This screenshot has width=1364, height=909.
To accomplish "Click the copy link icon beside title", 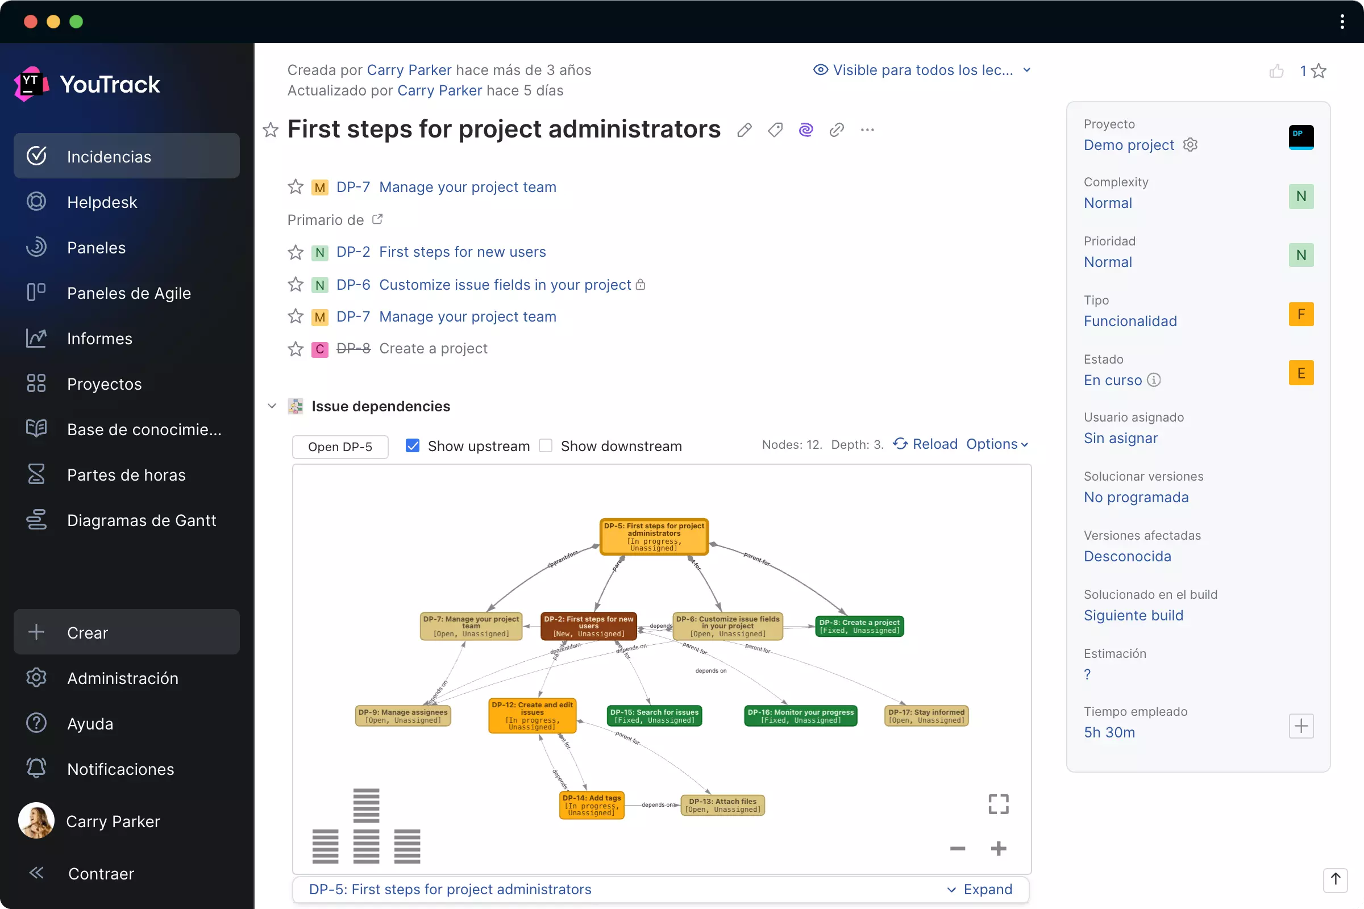I will point(836,130).
